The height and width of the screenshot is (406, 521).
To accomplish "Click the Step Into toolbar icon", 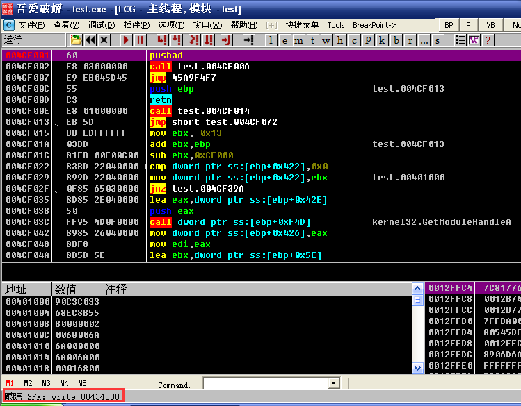I will pos(162,40).
